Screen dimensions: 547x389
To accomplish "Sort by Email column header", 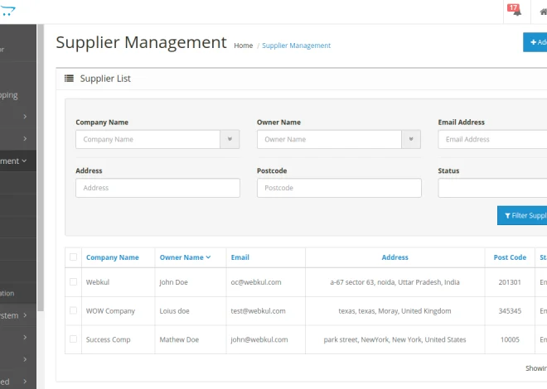I will point(240,257).
